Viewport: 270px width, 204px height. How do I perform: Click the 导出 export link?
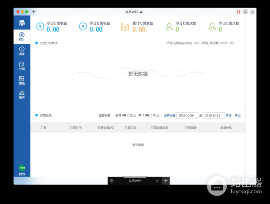pos(238,115)
